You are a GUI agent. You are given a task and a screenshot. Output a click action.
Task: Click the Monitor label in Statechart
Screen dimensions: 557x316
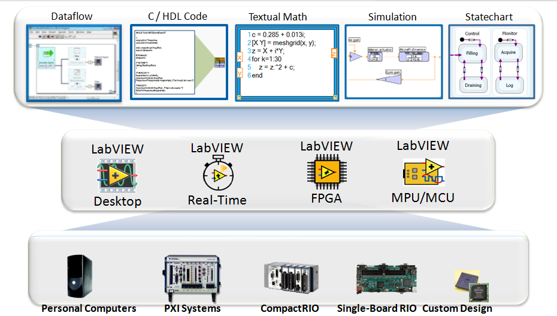click(510, 34)
